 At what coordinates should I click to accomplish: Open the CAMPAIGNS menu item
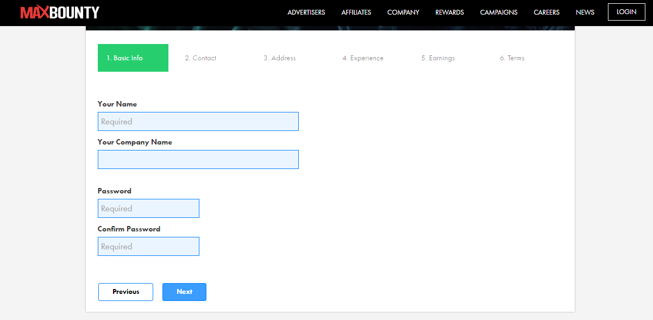tap(498, 12)
